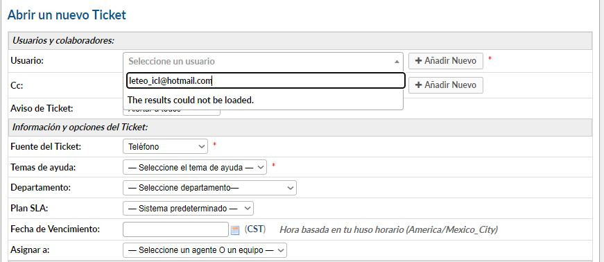Click the 'Temas de ayuda:' field label
The width and height of the screenshot is (604, 262).
[x=43, y=167]
